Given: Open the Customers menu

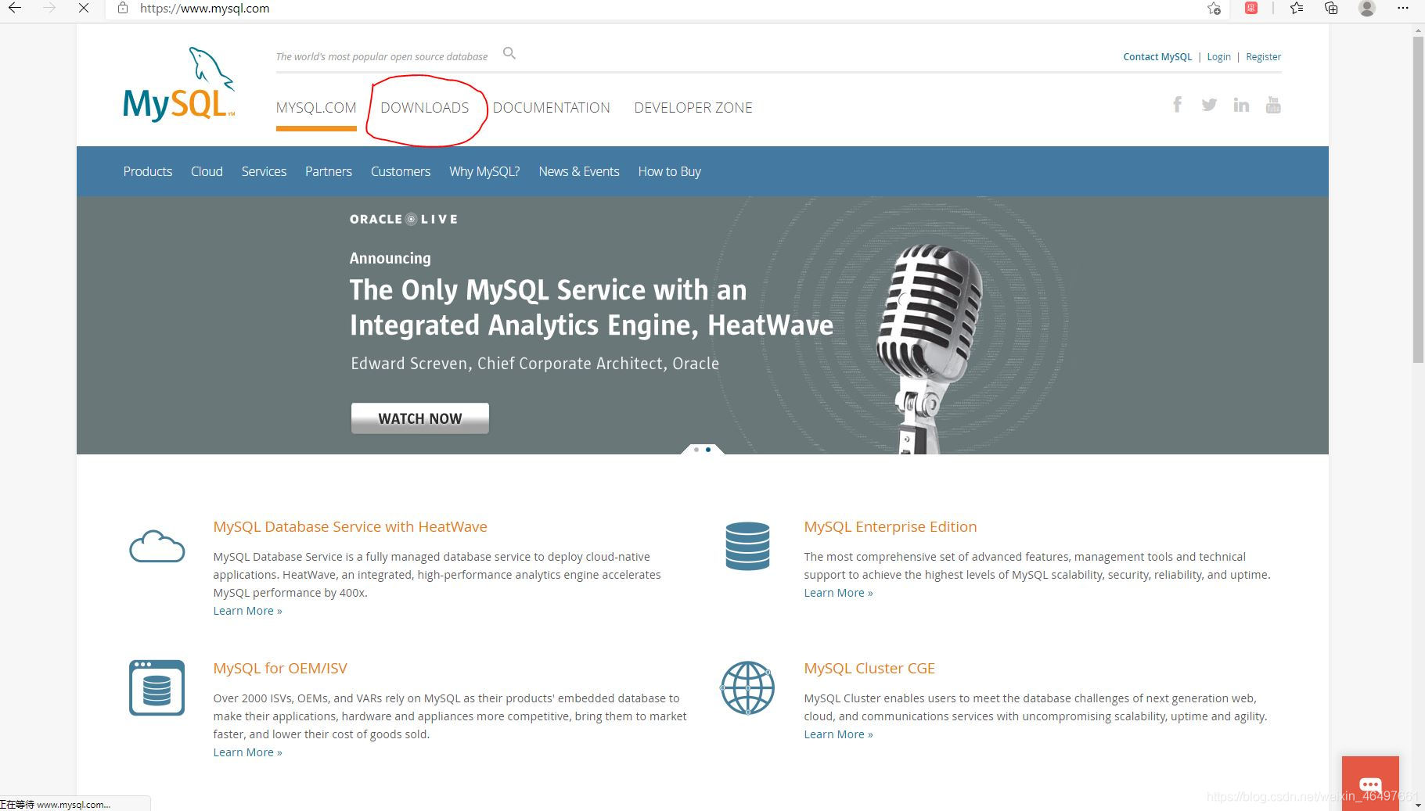Looking at the screenshot, I should (401, 171).
